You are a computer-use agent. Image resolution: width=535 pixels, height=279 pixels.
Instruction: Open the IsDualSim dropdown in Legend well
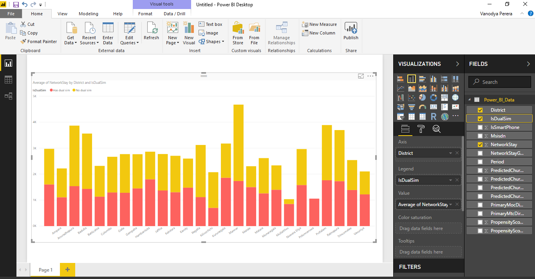451,180
